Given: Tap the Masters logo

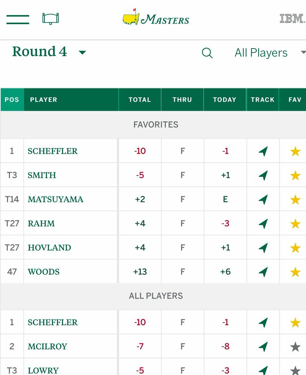Looking at the screenshot, I should tap(156, 18).
